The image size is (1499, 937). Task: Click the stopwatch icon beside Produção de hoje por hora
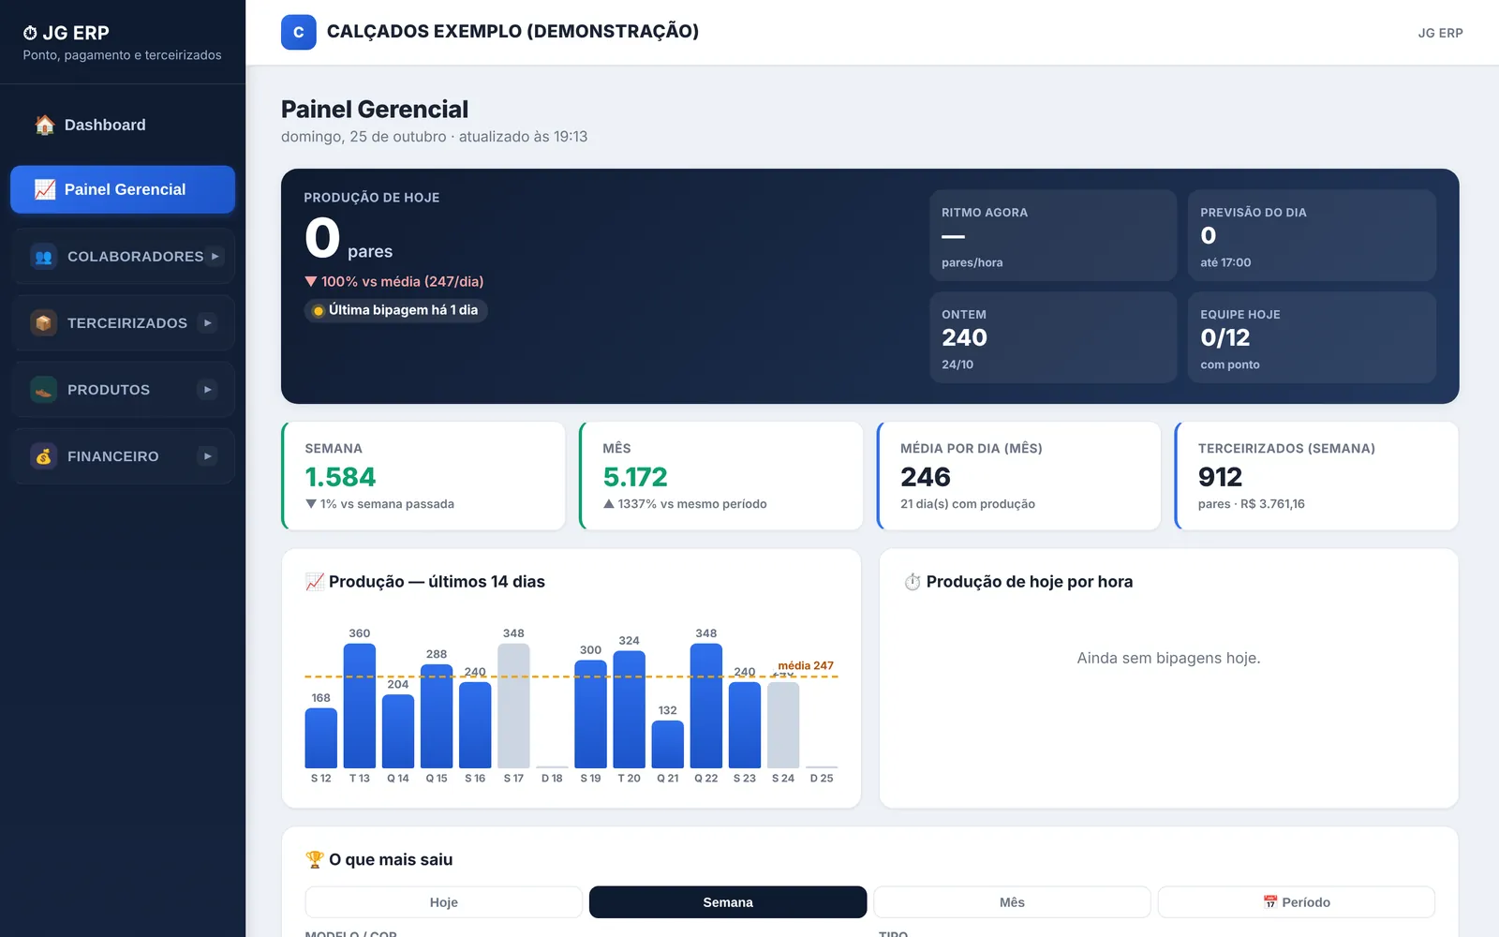pyautogui.click(x=913, y=582)
